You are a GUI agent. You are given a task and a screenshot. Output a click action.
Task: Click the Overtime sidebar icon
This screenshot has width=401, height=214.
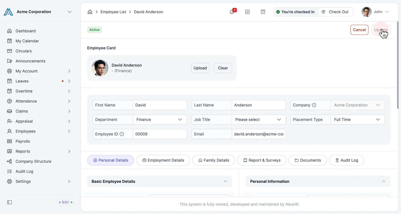[9, 91]
